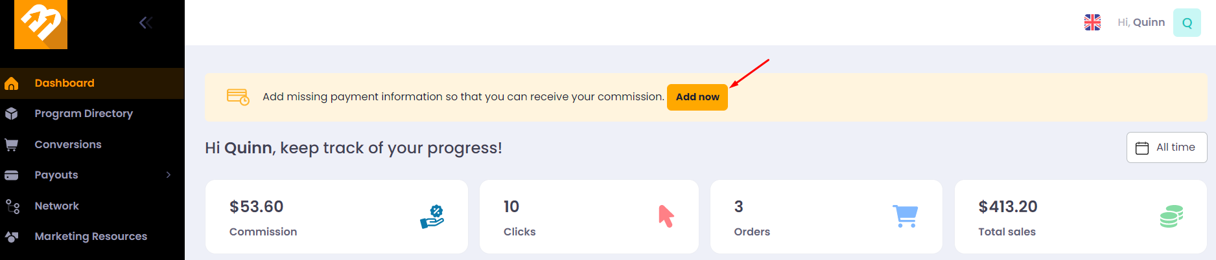1216x260 pixels.
Task: Click the UK flag language selector
Action: point(1092,23)
